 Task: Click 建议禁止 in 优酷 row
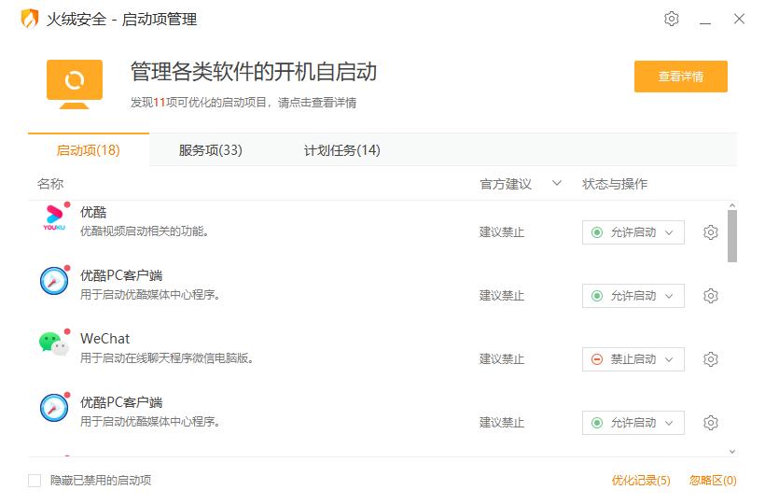coord(502,232)
